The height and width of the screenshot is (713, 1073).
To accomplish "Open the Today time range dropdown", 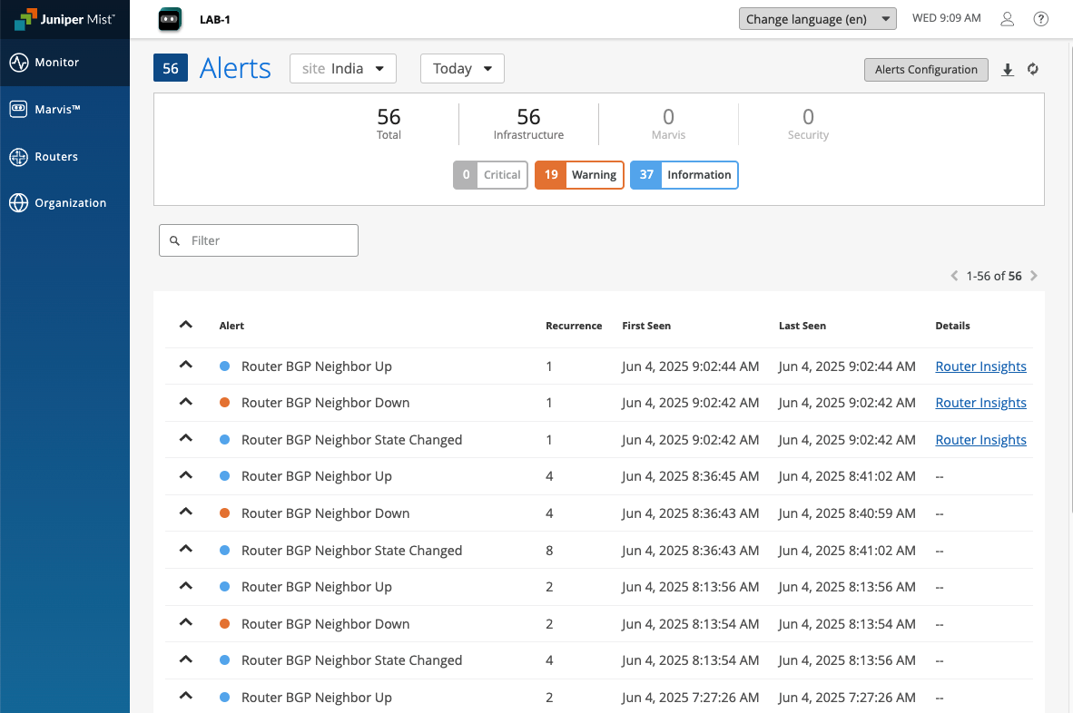I will (x=462, y=69).
